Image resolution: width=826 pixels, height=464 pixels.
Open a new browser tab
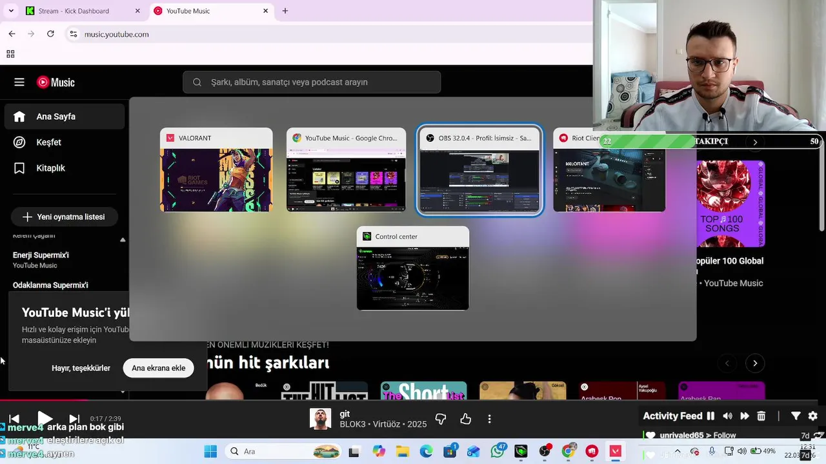pyautogui.click(x=285, y=11)
